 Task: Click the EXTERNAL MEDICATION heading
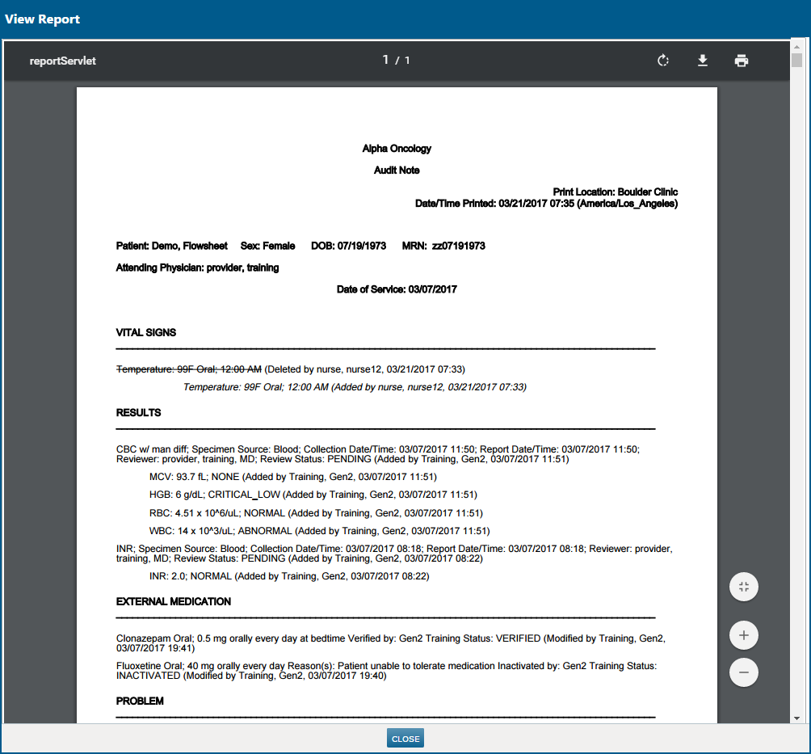(174, 601)
